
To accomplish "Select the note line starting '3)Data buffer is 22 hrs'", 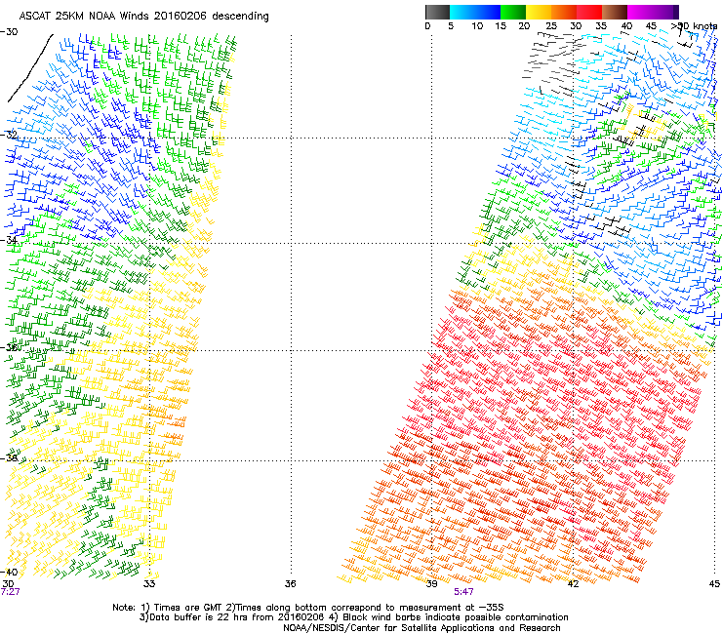I will [353, 617].
